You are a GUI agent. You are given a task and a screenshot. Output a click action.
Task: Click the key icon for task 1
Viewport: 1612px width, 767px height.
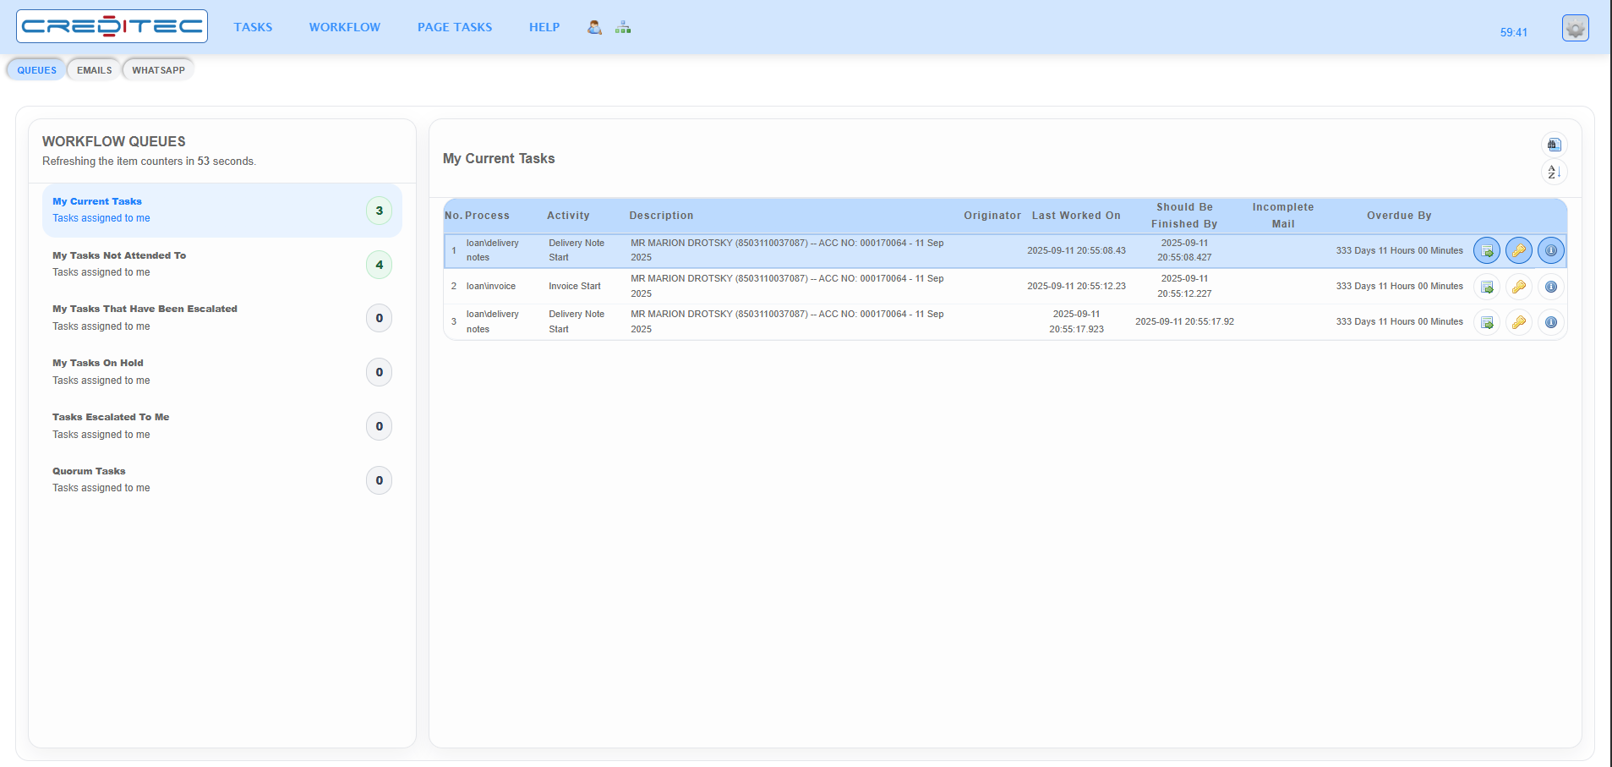pyautogui.click(x=1519, y=250)
